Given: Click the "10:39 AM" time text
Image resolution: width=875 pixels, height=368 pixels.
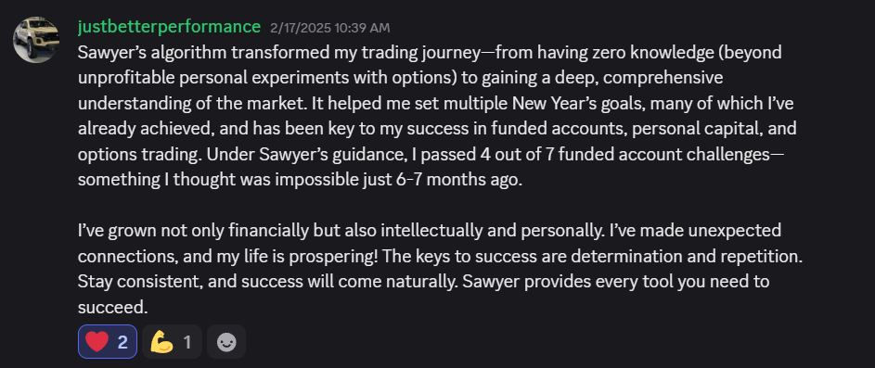Looking at the screenshot, I should (364, 28).
